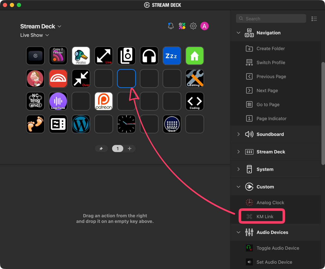Add a new page with the plus button
This screenshot has width=325, height=269.
pos(130,148)
